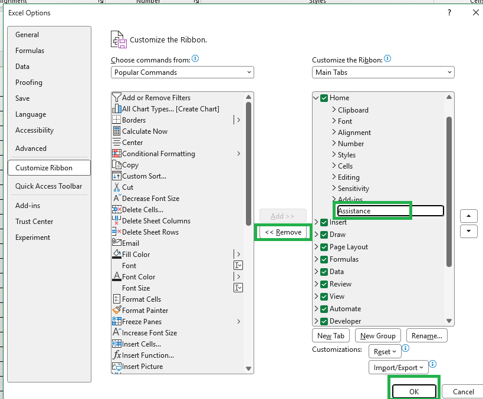Uncheck the Home tab checkbox
Viewport: 483px width, 399px height.
324,98
